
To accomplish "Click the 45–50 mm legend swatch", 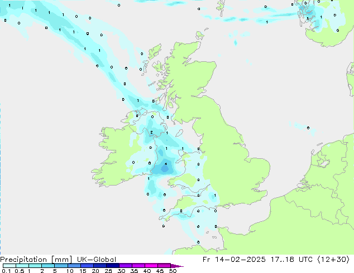I will click(164, 266).
